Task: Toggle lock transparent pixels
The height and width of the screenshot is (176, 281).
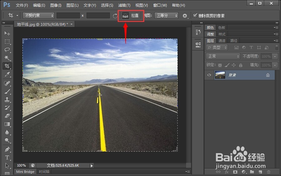Action: tap(220, 65)
